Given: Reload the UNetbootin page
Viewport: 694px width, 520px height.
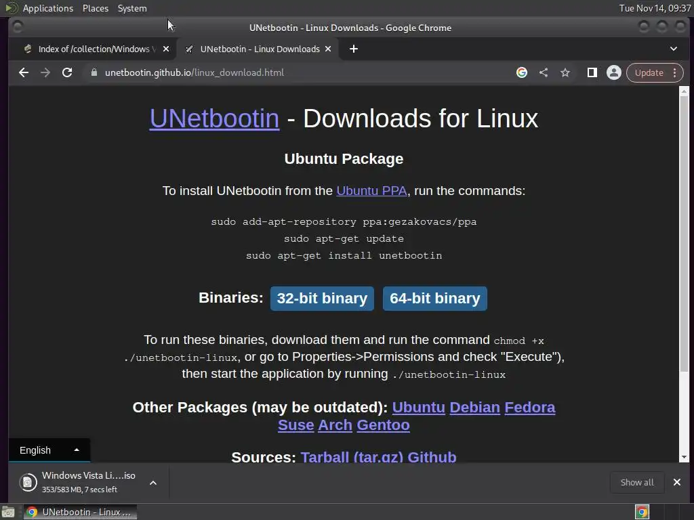Looking at the screenshot, I should pyautogui.click(x=67, y=72).
